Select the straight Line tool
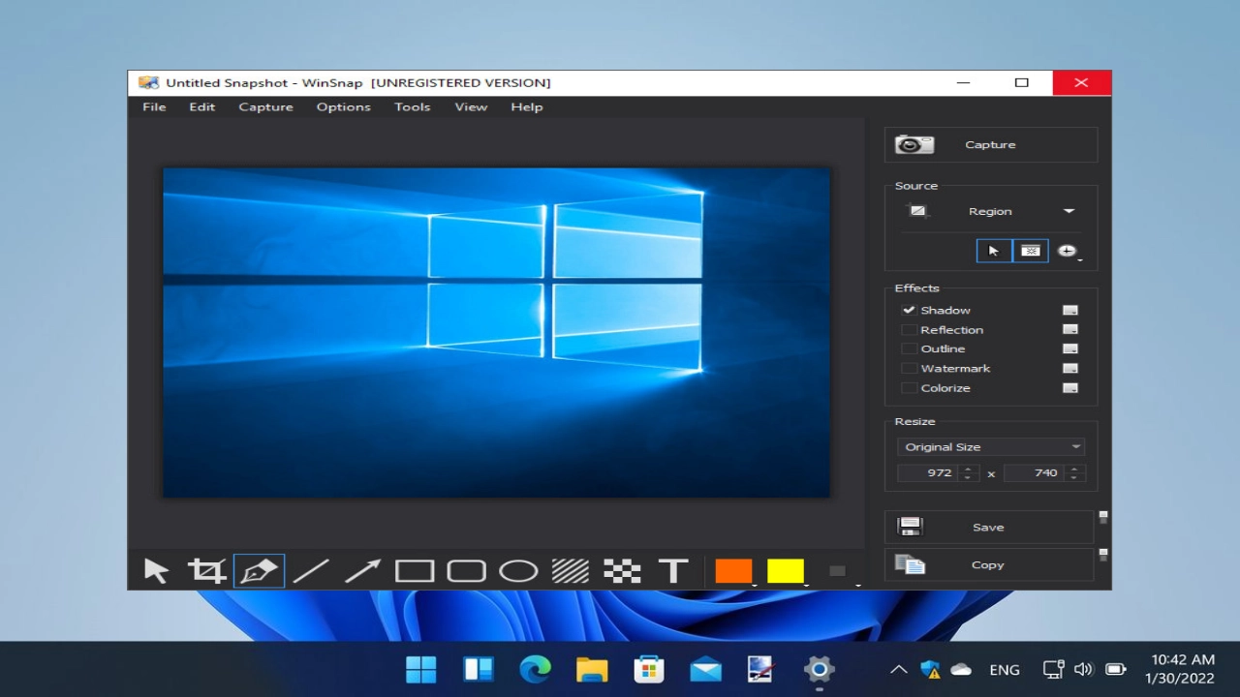 (311, 571)
